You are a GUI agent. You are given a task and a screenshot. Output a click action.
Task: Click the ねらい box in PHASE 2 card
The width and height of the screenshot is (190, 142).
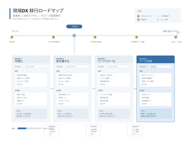tap(72, 114)
